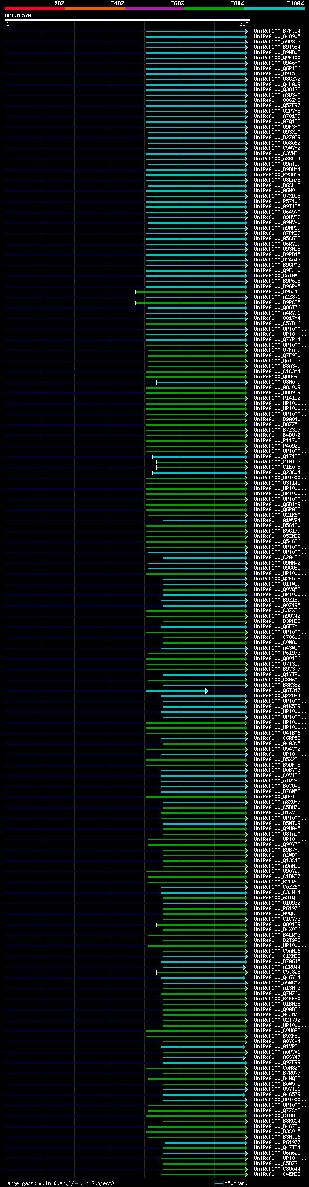
Task: Click the =50char. scale legend
Action: point(231,1183)
